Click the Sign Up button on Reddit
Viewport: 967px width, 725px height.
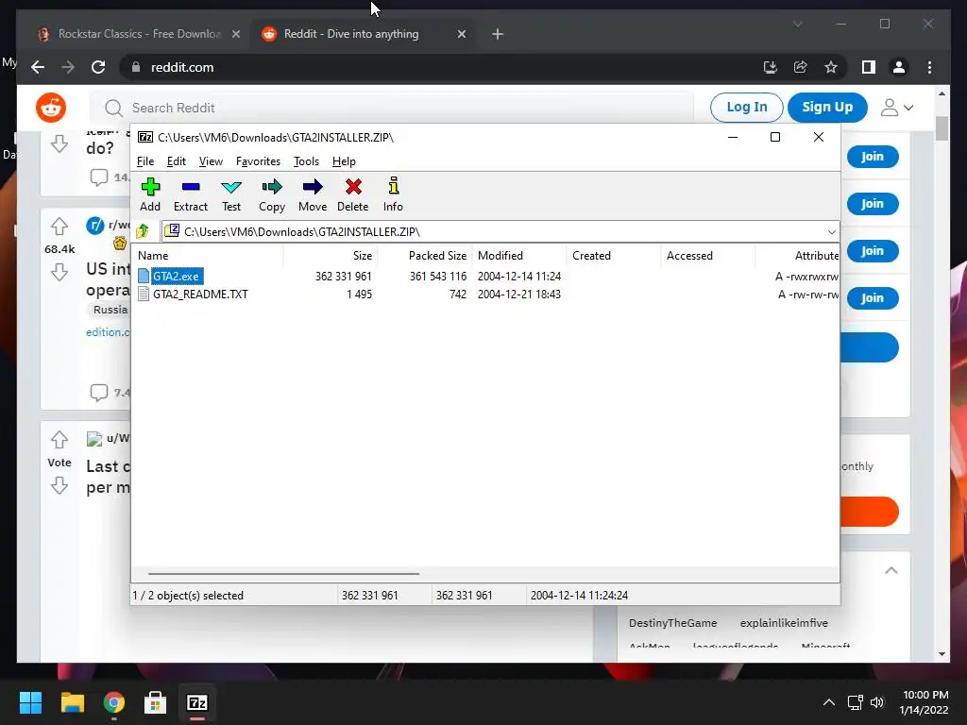(x=827, y=108)
